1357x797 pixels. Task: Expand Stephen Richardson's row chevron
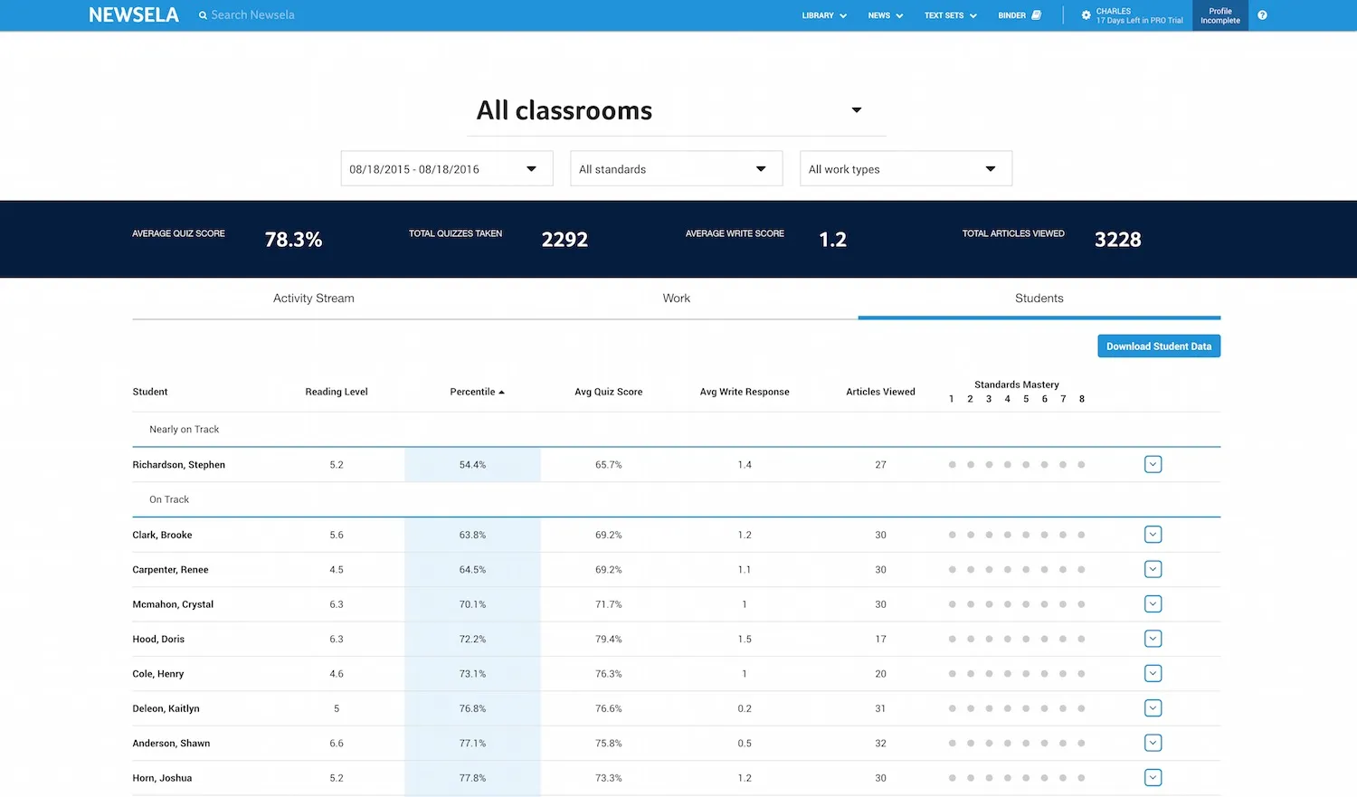tap(1153, 465)
